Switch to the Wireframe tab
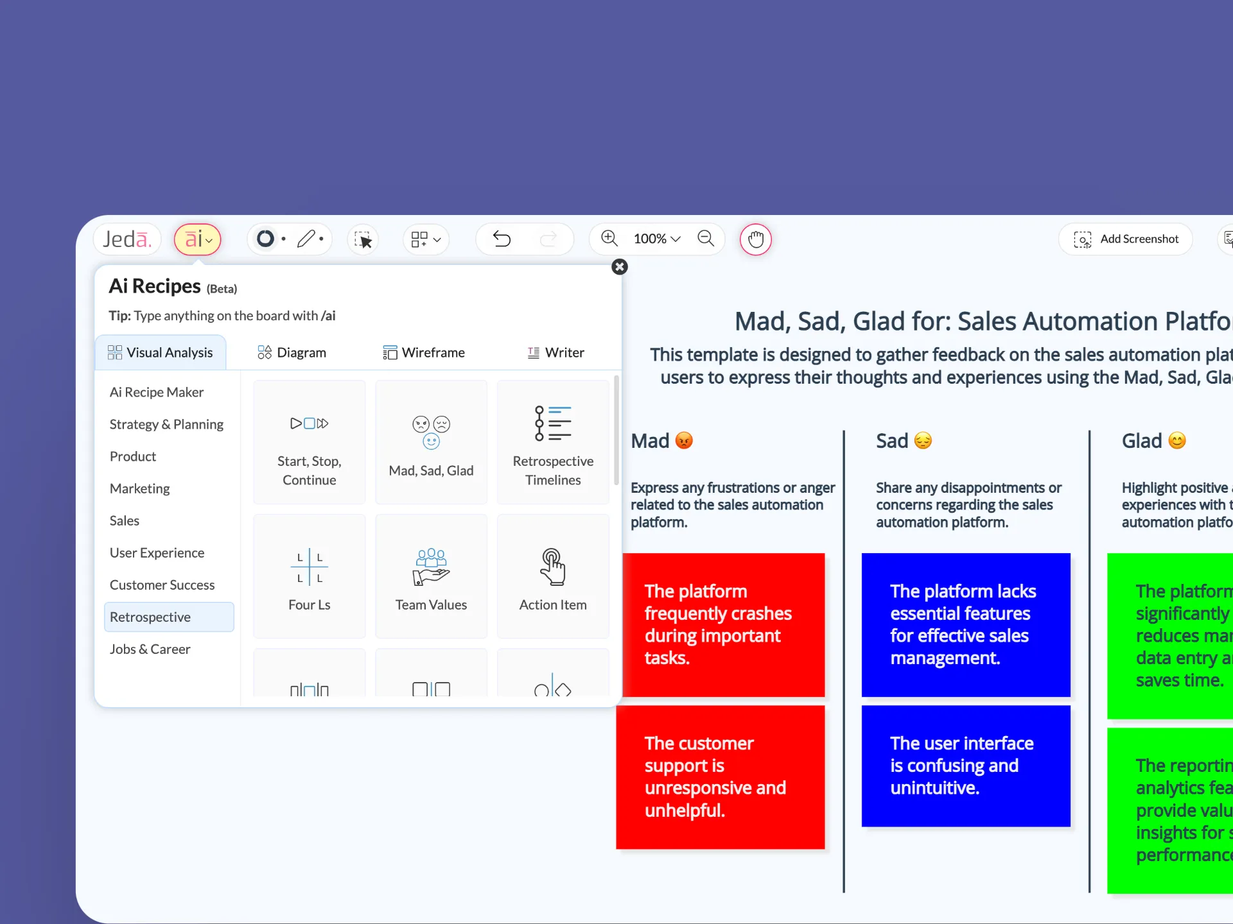 tap(424, 352)
